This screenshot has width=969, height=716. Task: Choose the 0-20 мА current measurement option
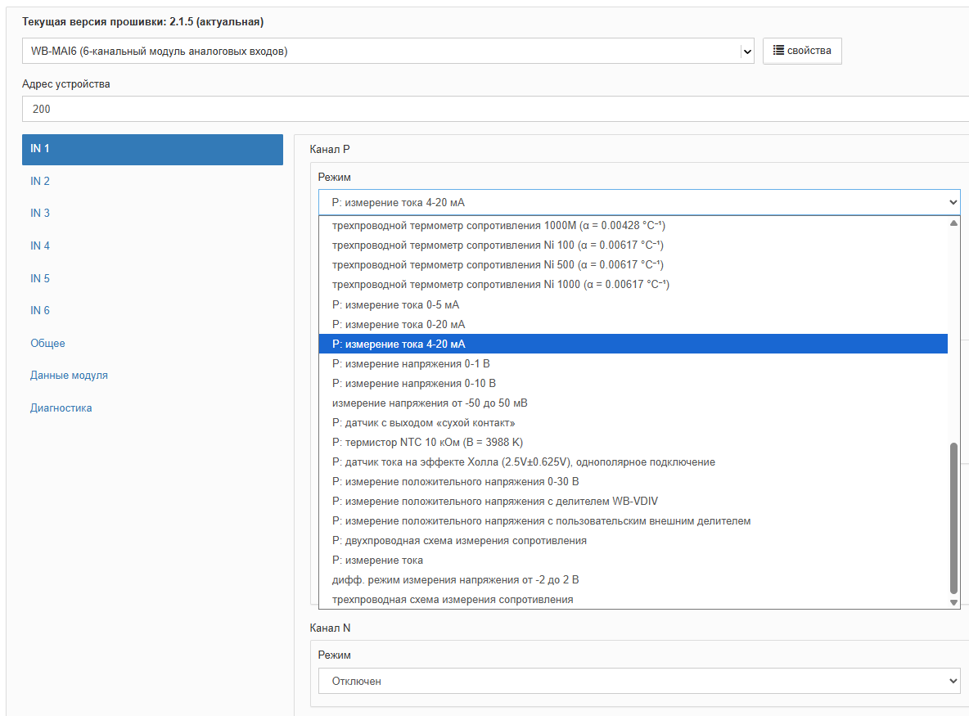pyautogui.click(x=399, y=324)
